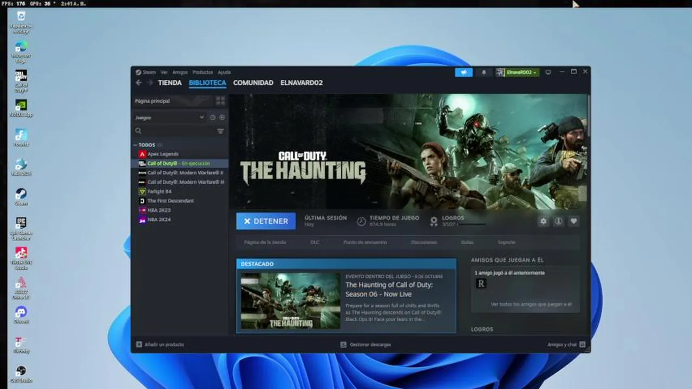Viewport: 692px width, 389px height.
Task: Open the Punto de encuentro tab
Action: point(365,243)
